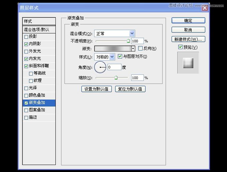The width and height of the screenshot is (227, 172).
Task: Click the 复位为默认值 button
Action: [x=130, y=89]
